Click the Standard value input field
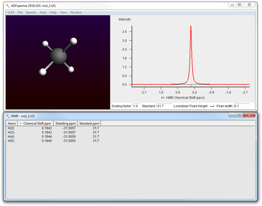Viewport: 262px width, 206px height. (164, 106)
